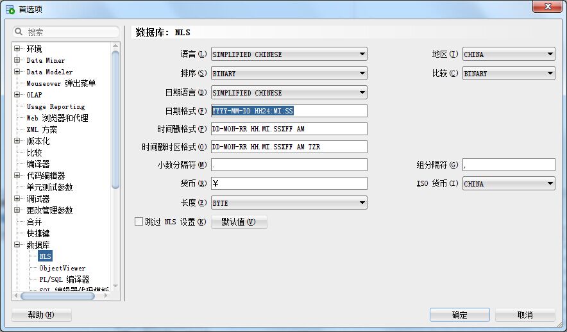
Task: Click the tree scroll-down arrow
Action: tap(115, 286)
